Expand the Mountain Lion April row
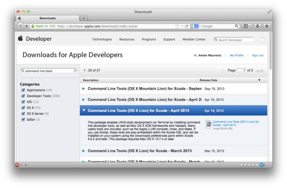 click(x=83, y=100)
